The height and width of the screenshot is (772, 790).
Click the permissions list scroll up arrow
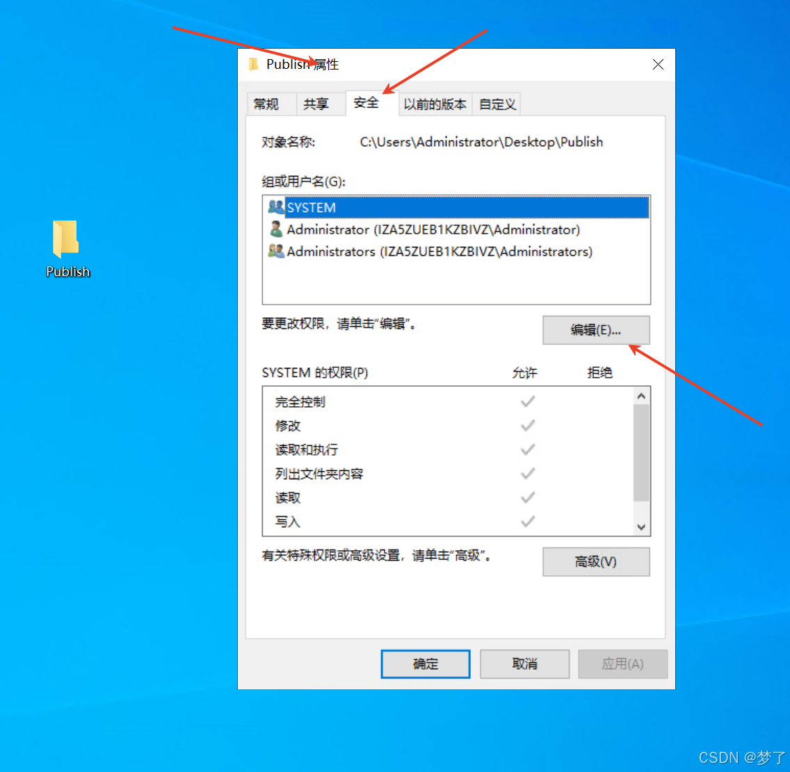point(641,396)
